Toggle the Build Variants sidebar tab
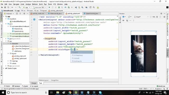The width and height of the screenshot is (169, 95). (x=1, y=70)
